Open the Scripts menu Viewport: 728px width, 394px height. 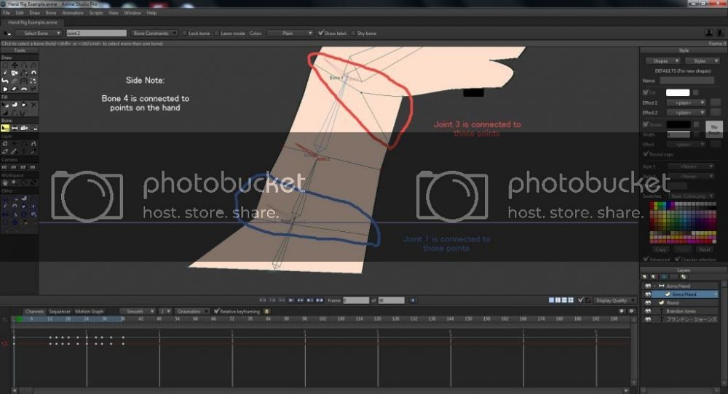96,12
